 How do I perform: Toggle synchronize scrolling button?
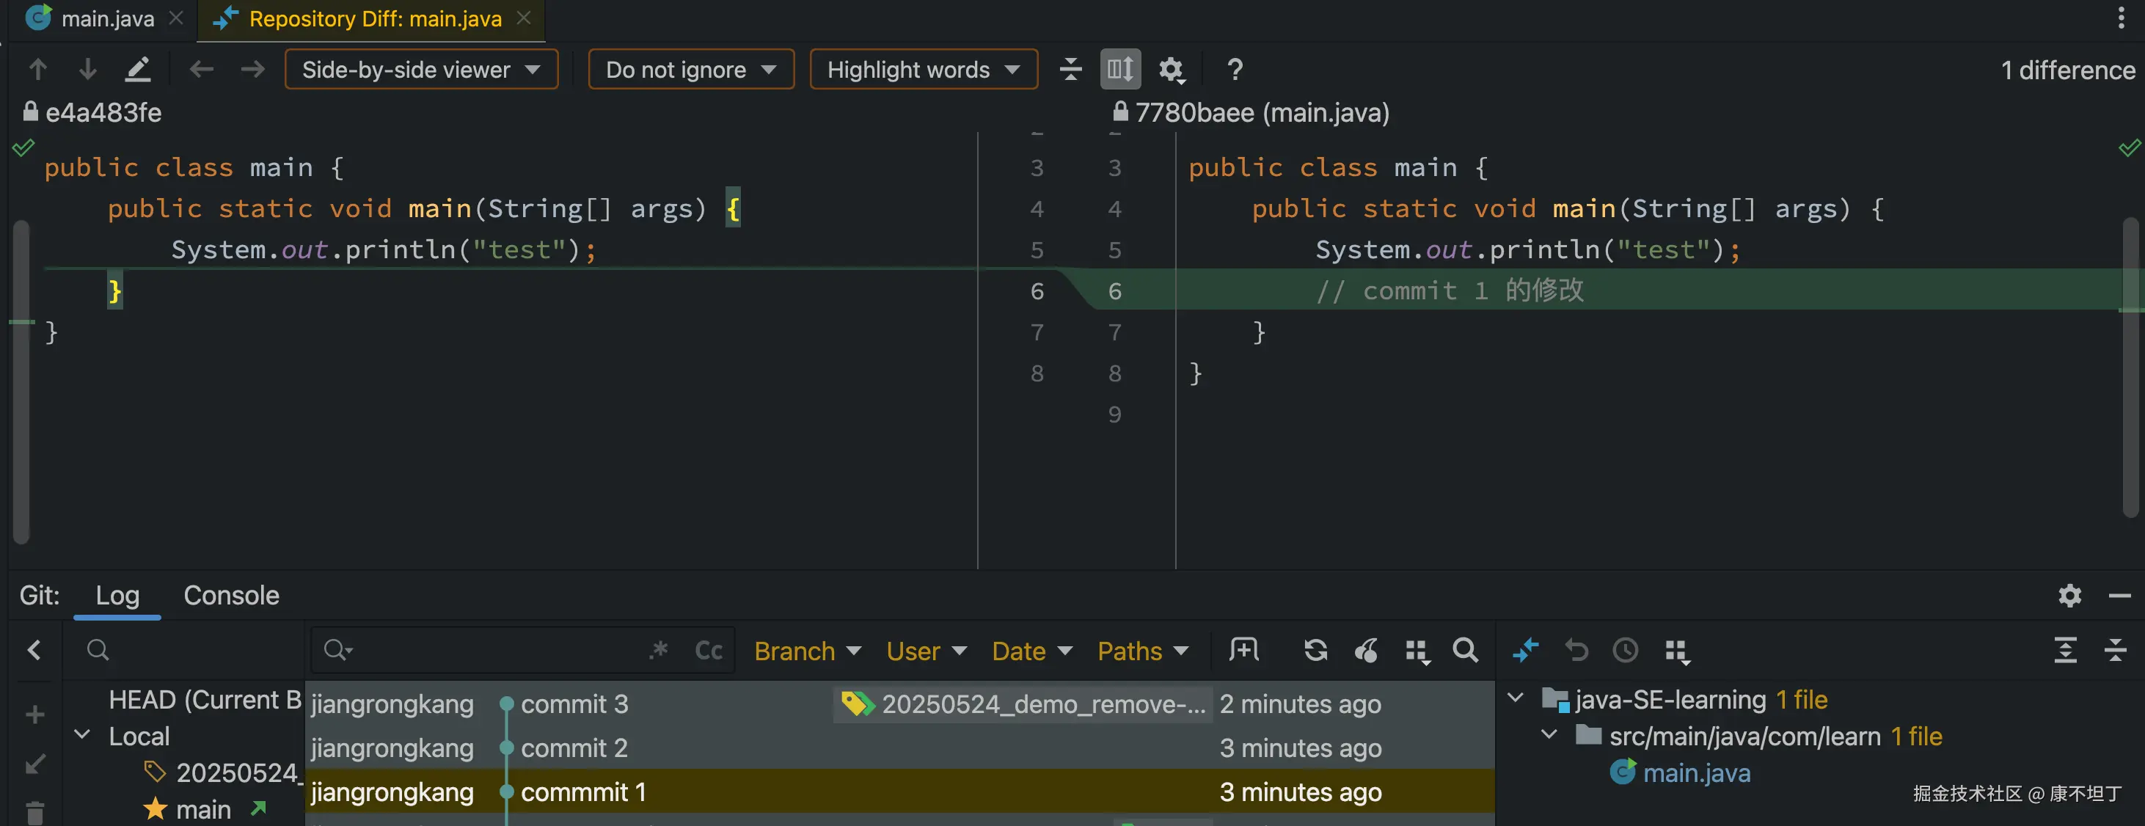pyautogui.click(x=1120, y=69)
